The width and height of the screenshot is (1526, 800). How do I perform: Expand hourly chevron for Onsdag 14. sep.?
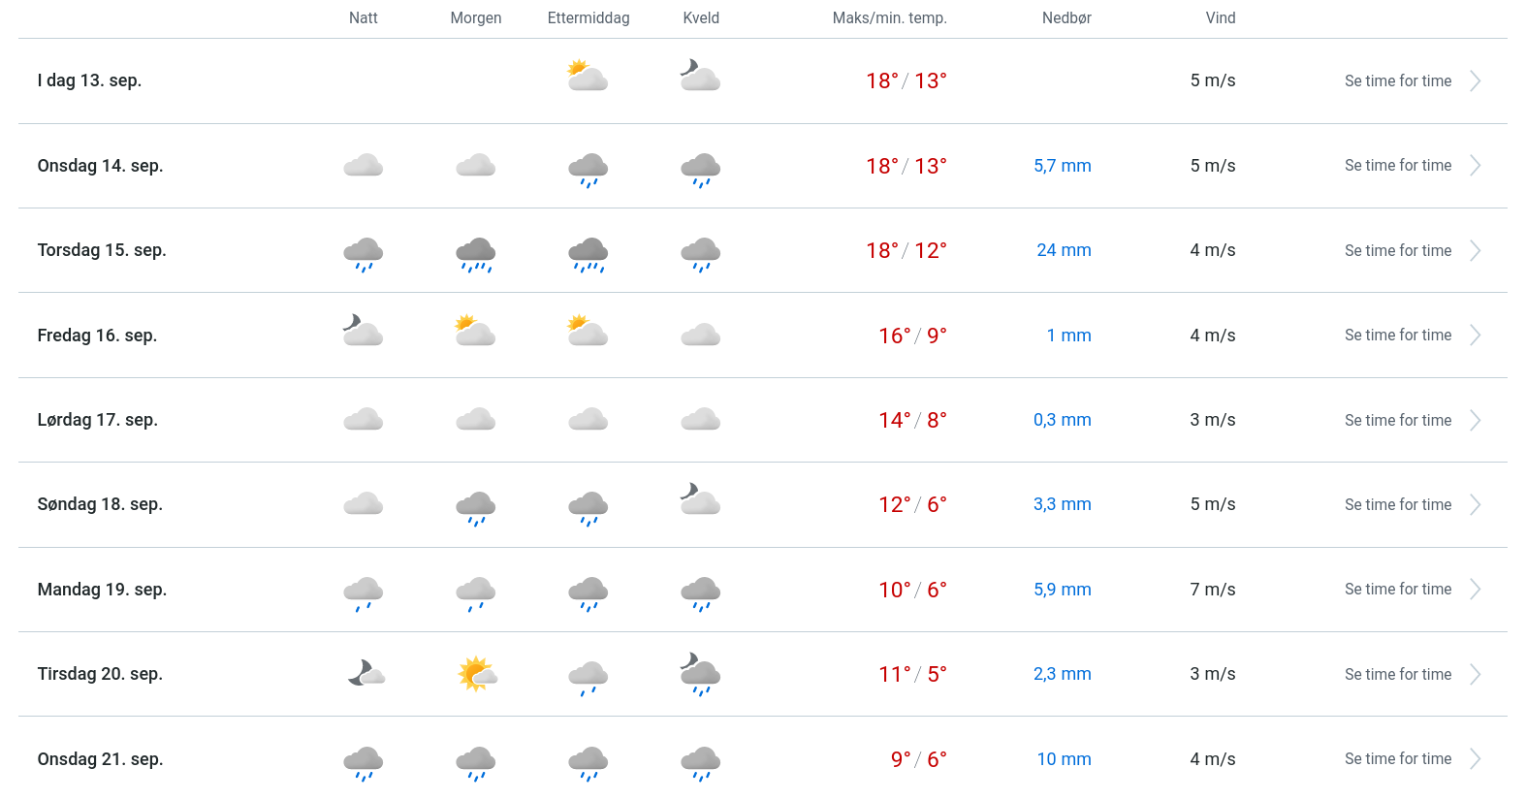(x=1475, y=166)
